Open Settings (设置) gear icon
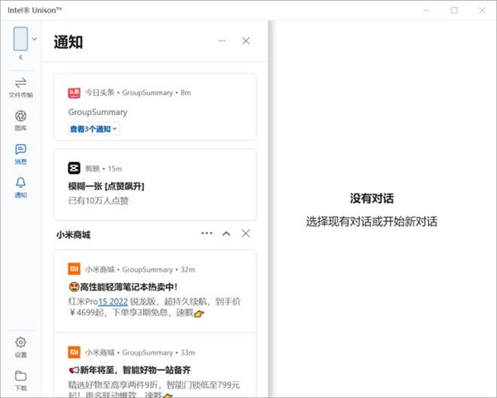The image size is (497, 398). point(21,346)
